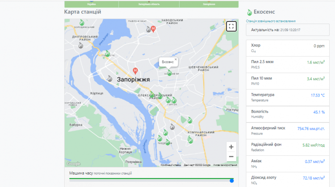Open Умови використання map terms link

[x=225, y=165]
